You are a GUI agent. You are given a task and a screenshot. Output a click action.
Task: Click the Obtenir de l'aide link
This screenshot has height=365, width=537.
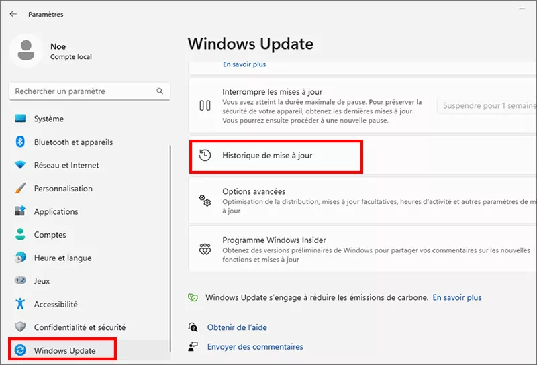(237, 327)
